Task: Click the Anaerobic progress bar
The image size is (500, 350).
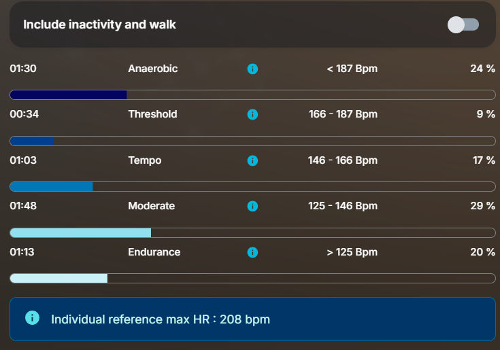Action: [x=252, y=94]
